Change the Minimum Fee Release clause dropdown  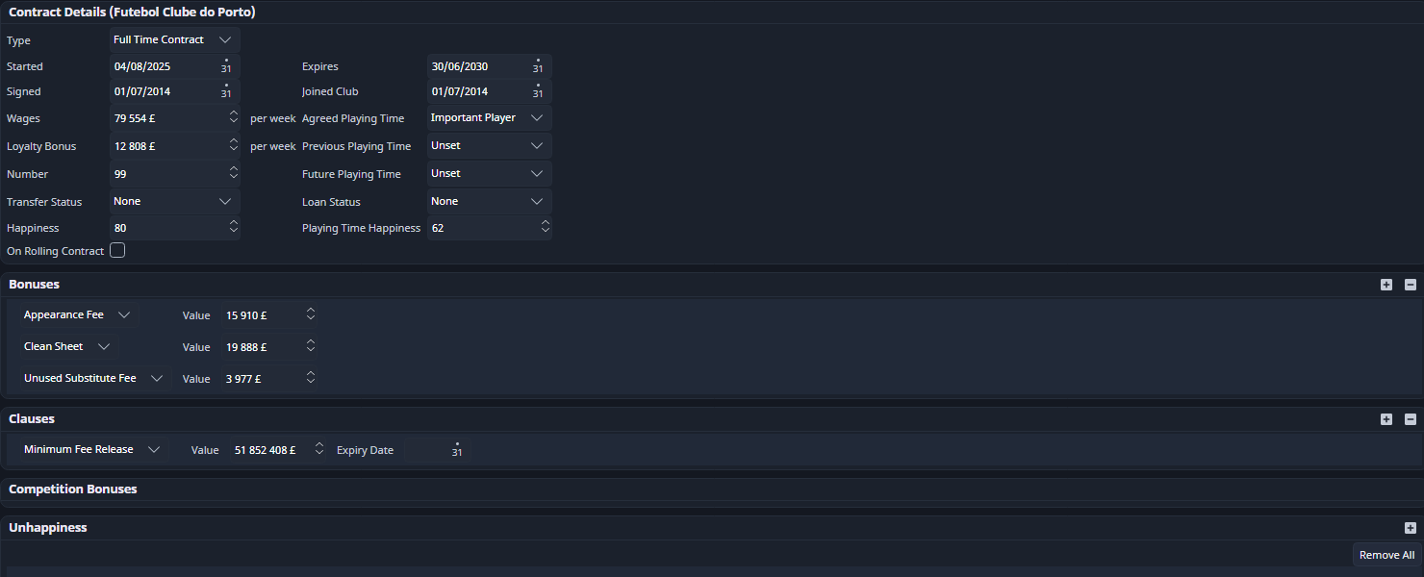tap(93, 450)
